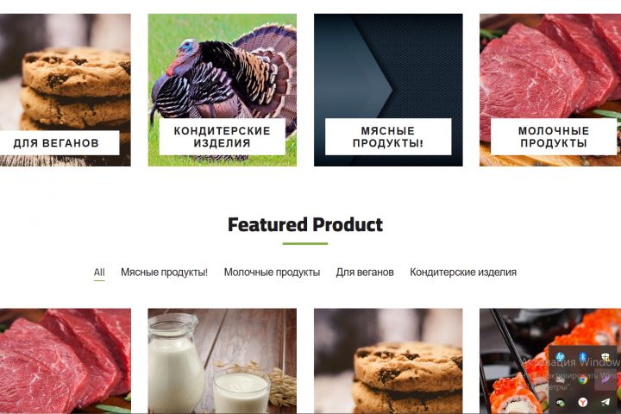Click the purple feather tray icon
This screenshot has height=414, width=621.
(605, 379)
